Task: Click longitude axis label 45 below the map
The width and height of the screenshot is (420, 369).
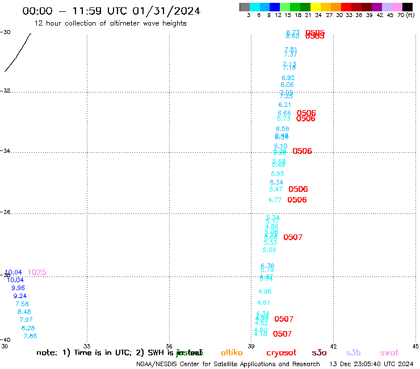Action: [x=415, y=346]
